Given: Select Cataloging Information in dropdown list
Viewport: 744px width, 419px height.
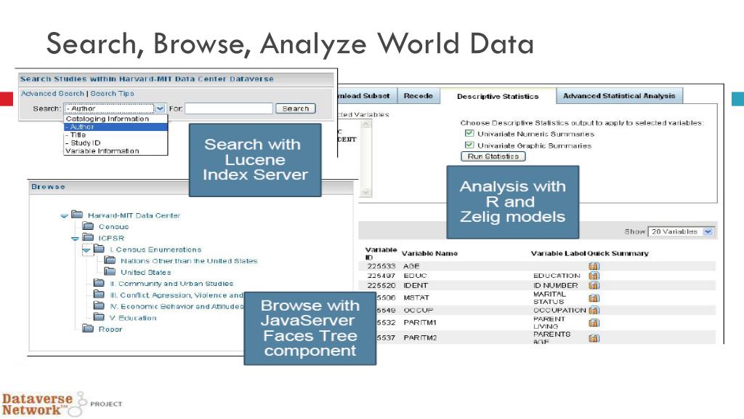Looking at the screenshot, I should click(x=116, y=119).
